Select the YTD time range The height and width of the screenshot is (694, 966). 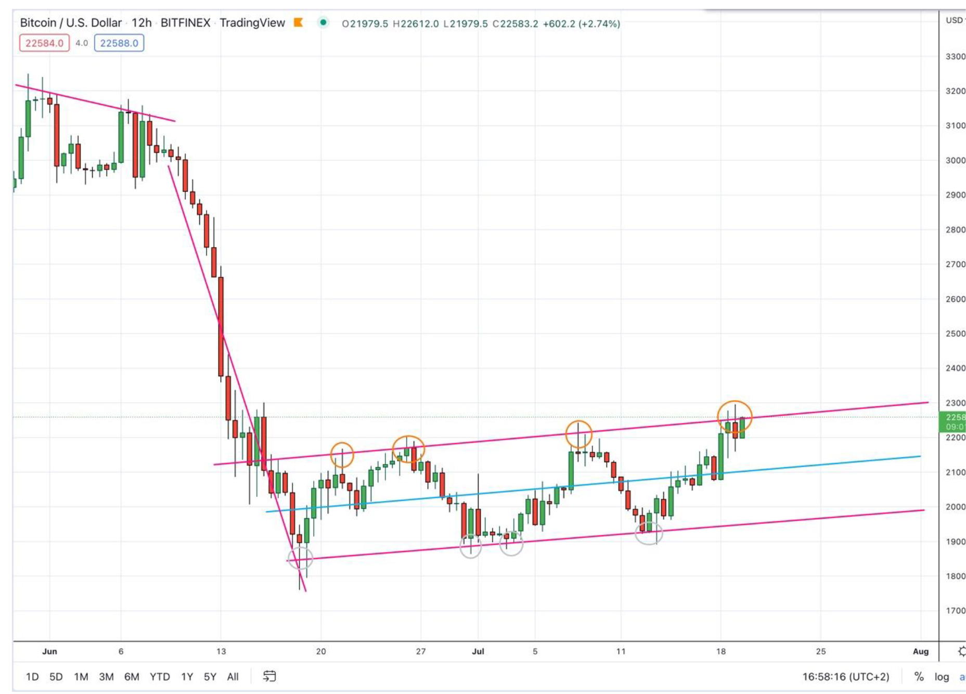click(x=159, y=676)
